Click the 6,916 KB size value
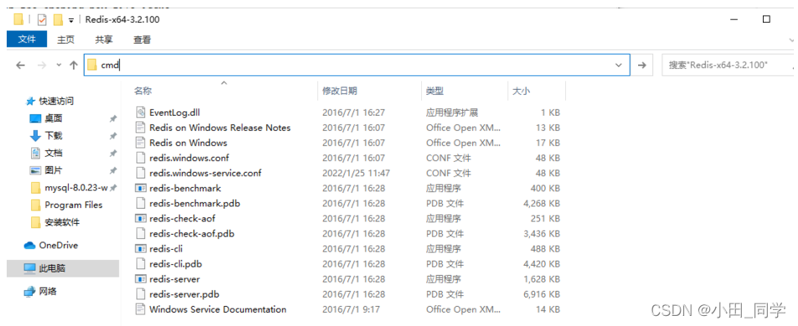Viewport: 798px width, 326px height. tap(542, 294)
